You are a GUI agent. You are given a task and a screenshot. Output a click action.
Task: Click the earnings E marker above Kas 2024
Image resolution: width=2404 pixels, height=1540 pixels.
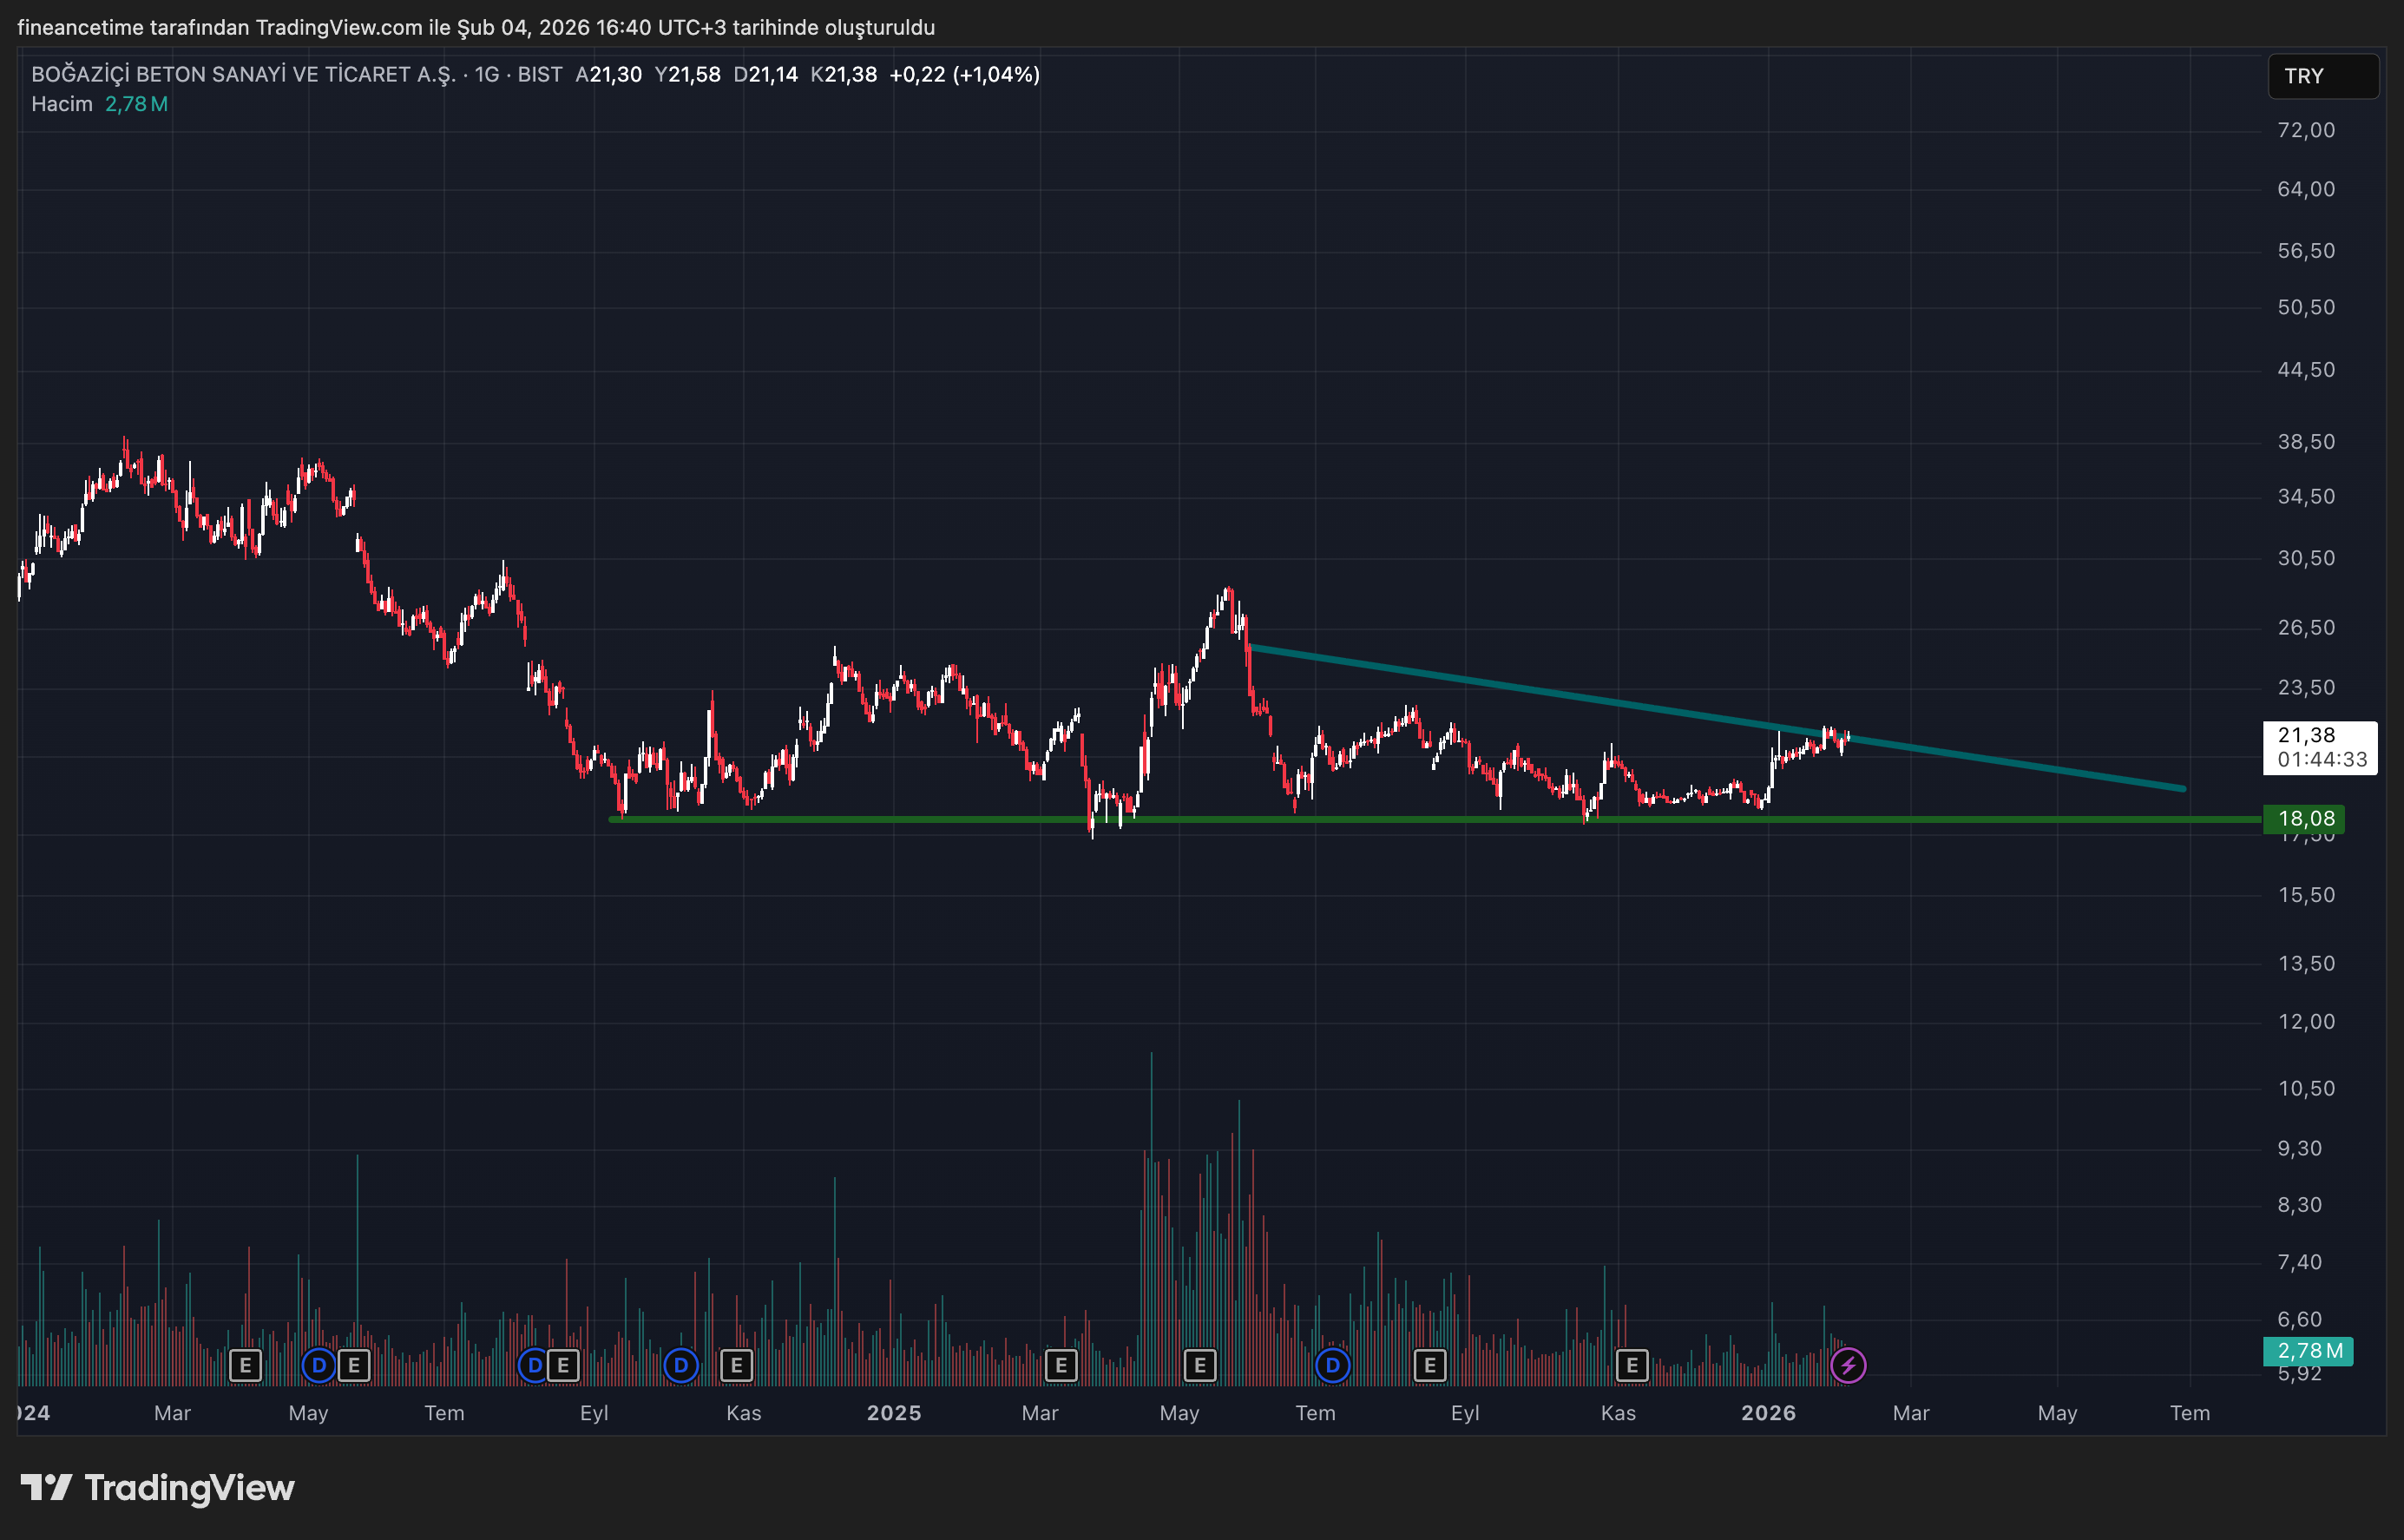pos(737,1365)
